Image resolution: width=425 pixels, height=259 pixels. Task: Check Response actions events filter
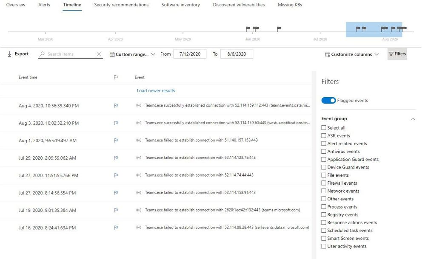coord(324,222)
